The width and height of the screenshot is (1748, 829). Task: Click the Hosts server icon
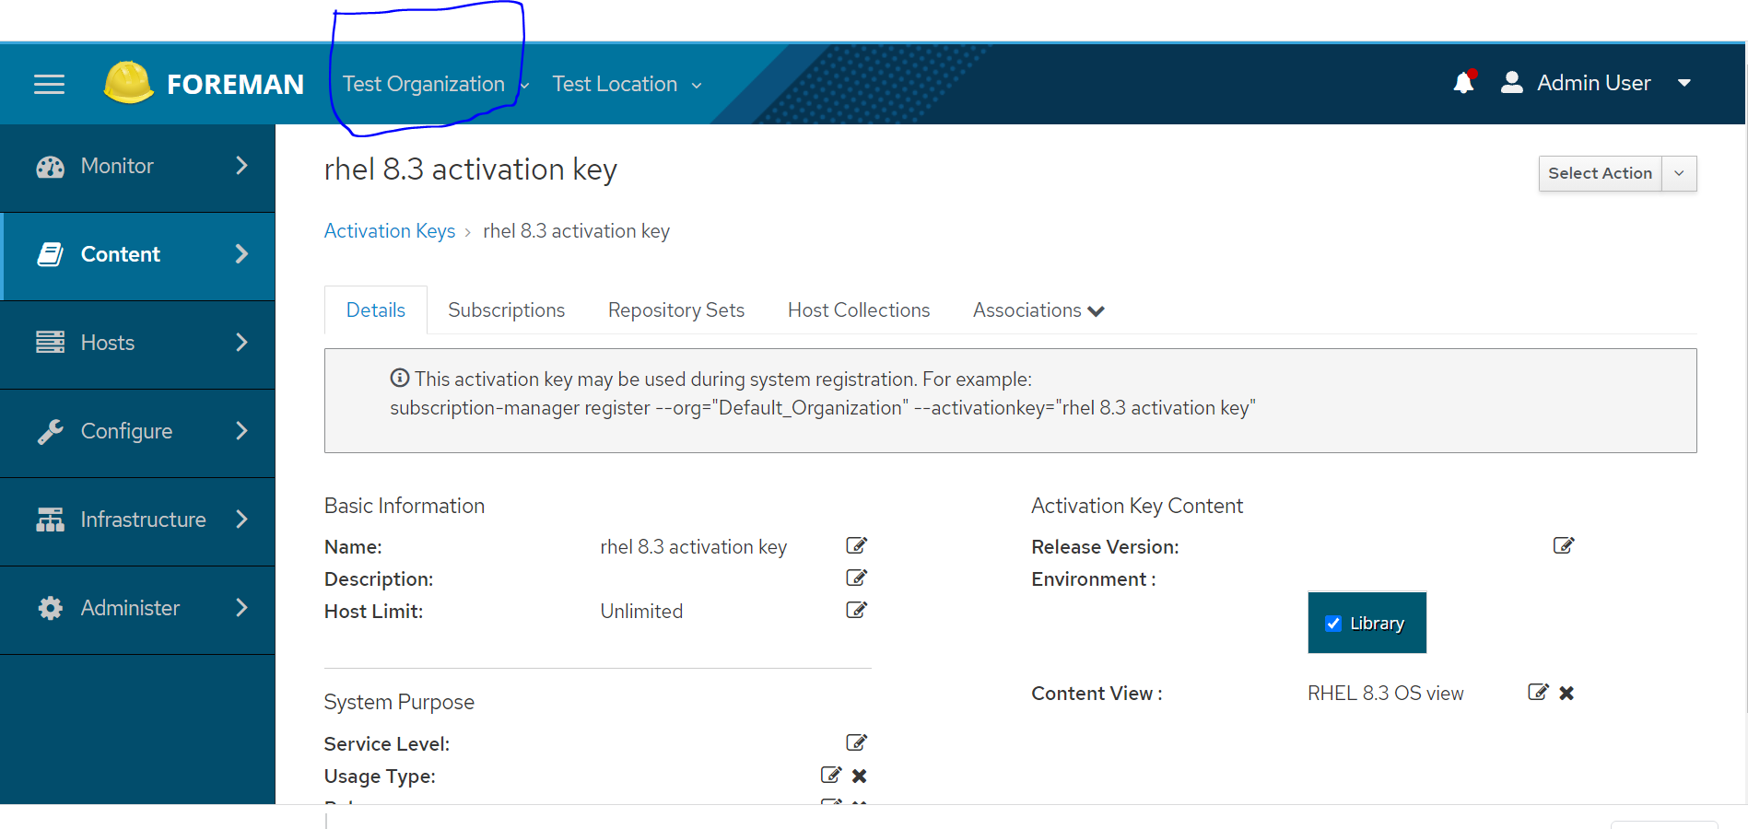click(50, 343)
